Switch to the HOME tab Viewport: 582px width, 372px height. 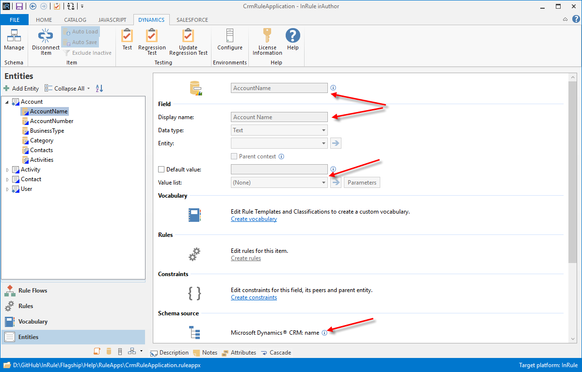(x=44, y=20)
